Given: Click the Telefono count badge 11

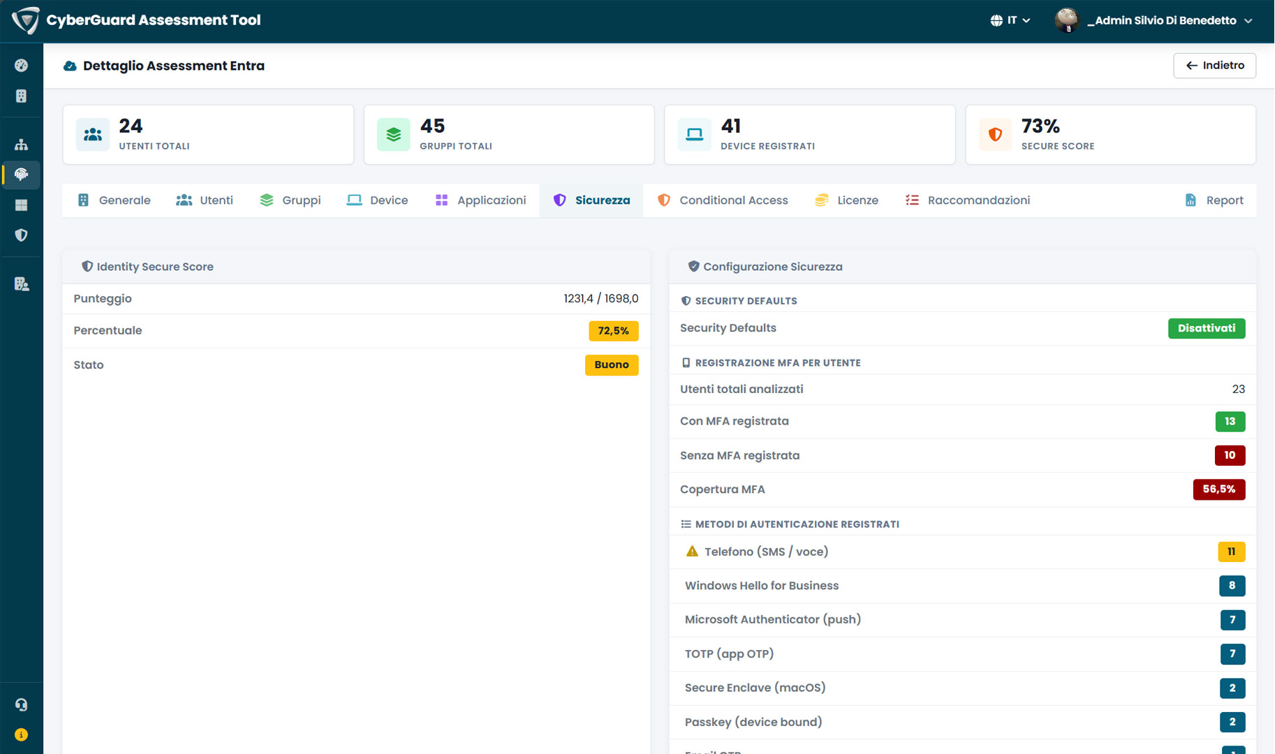Looking at the screenshot, I should coord(1232,552).
